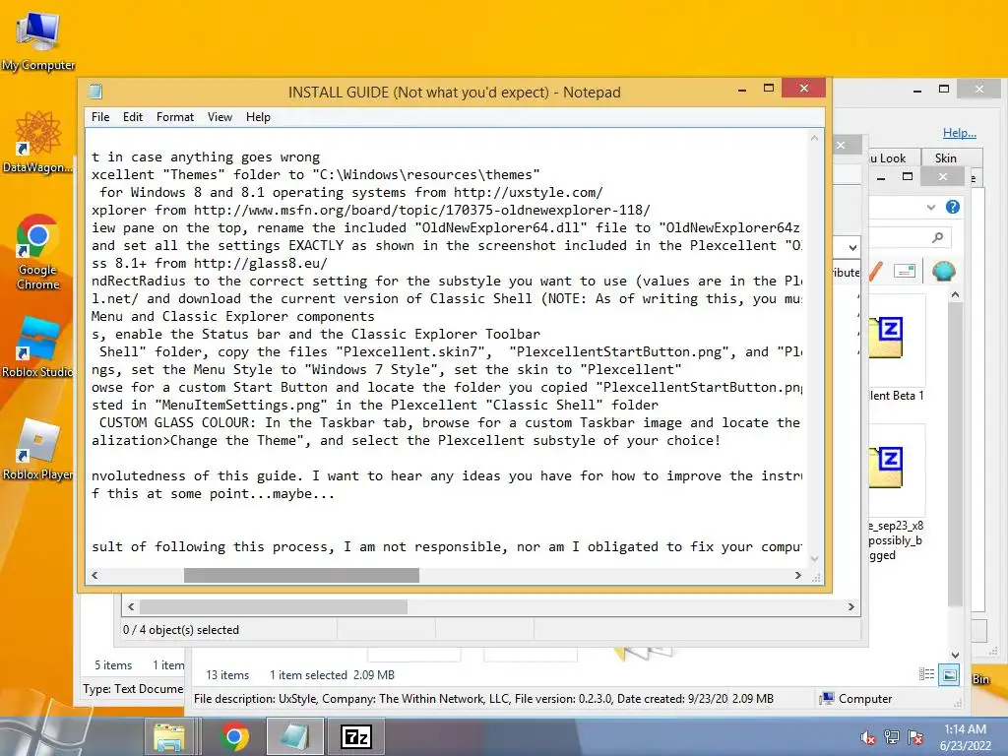Click 7-Zip horizontal scroll left arrow

pos(131,606)
